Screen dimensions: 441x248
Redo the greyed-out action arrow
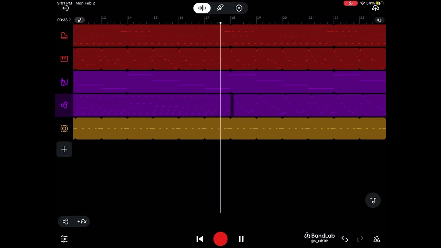click(x=360, y=239)
